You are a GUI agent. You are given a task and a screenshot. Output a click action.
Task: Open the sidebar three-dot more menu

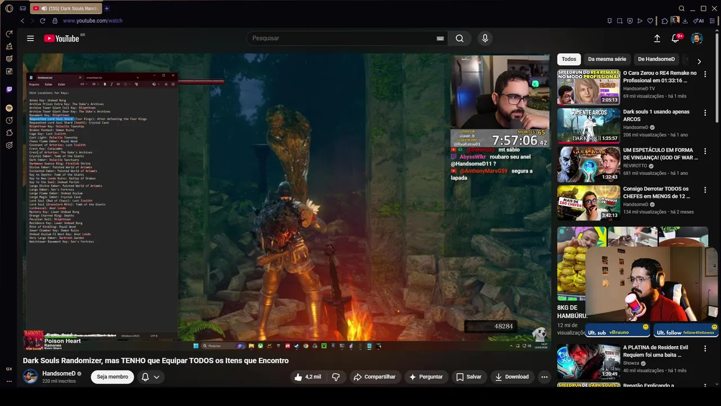point(9,381)
